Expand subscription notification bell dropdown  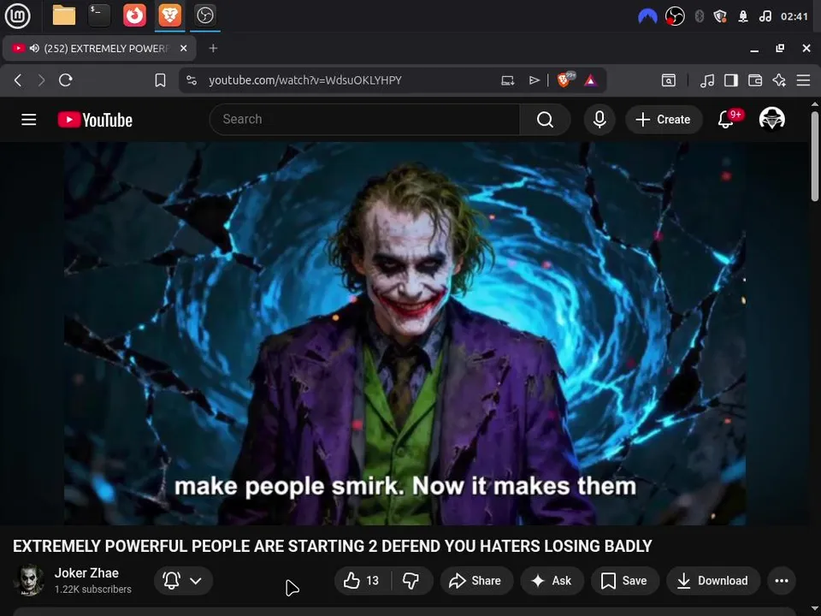coord(183,580)
